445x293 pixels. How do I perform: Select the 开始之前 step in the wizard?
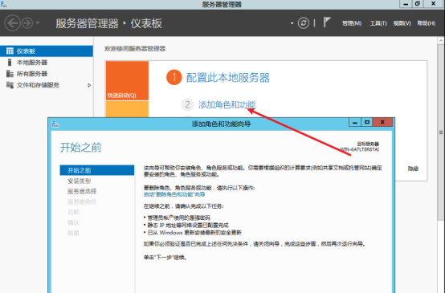97,170
